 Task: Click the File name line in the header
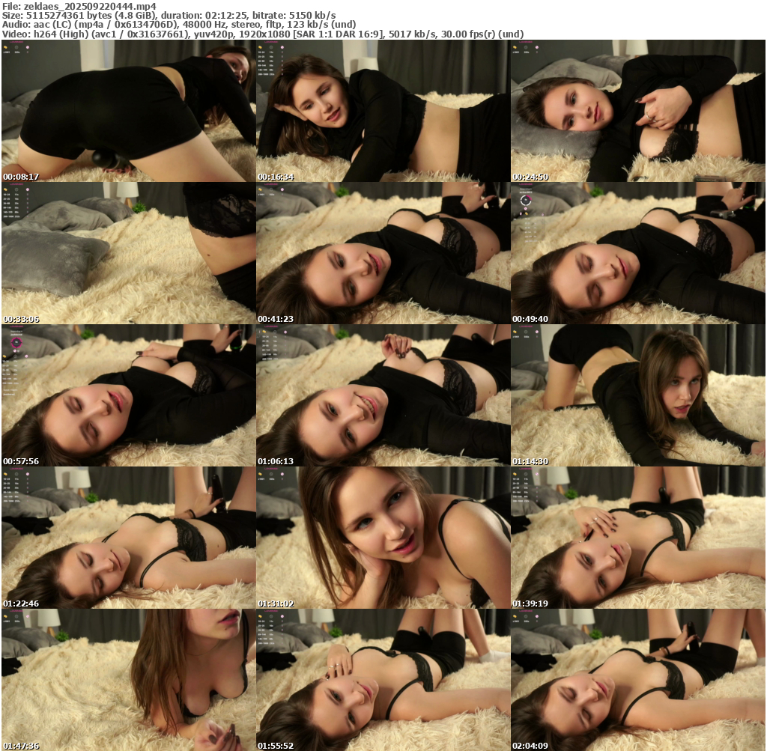pyautogui.click(x=79, y=6)
